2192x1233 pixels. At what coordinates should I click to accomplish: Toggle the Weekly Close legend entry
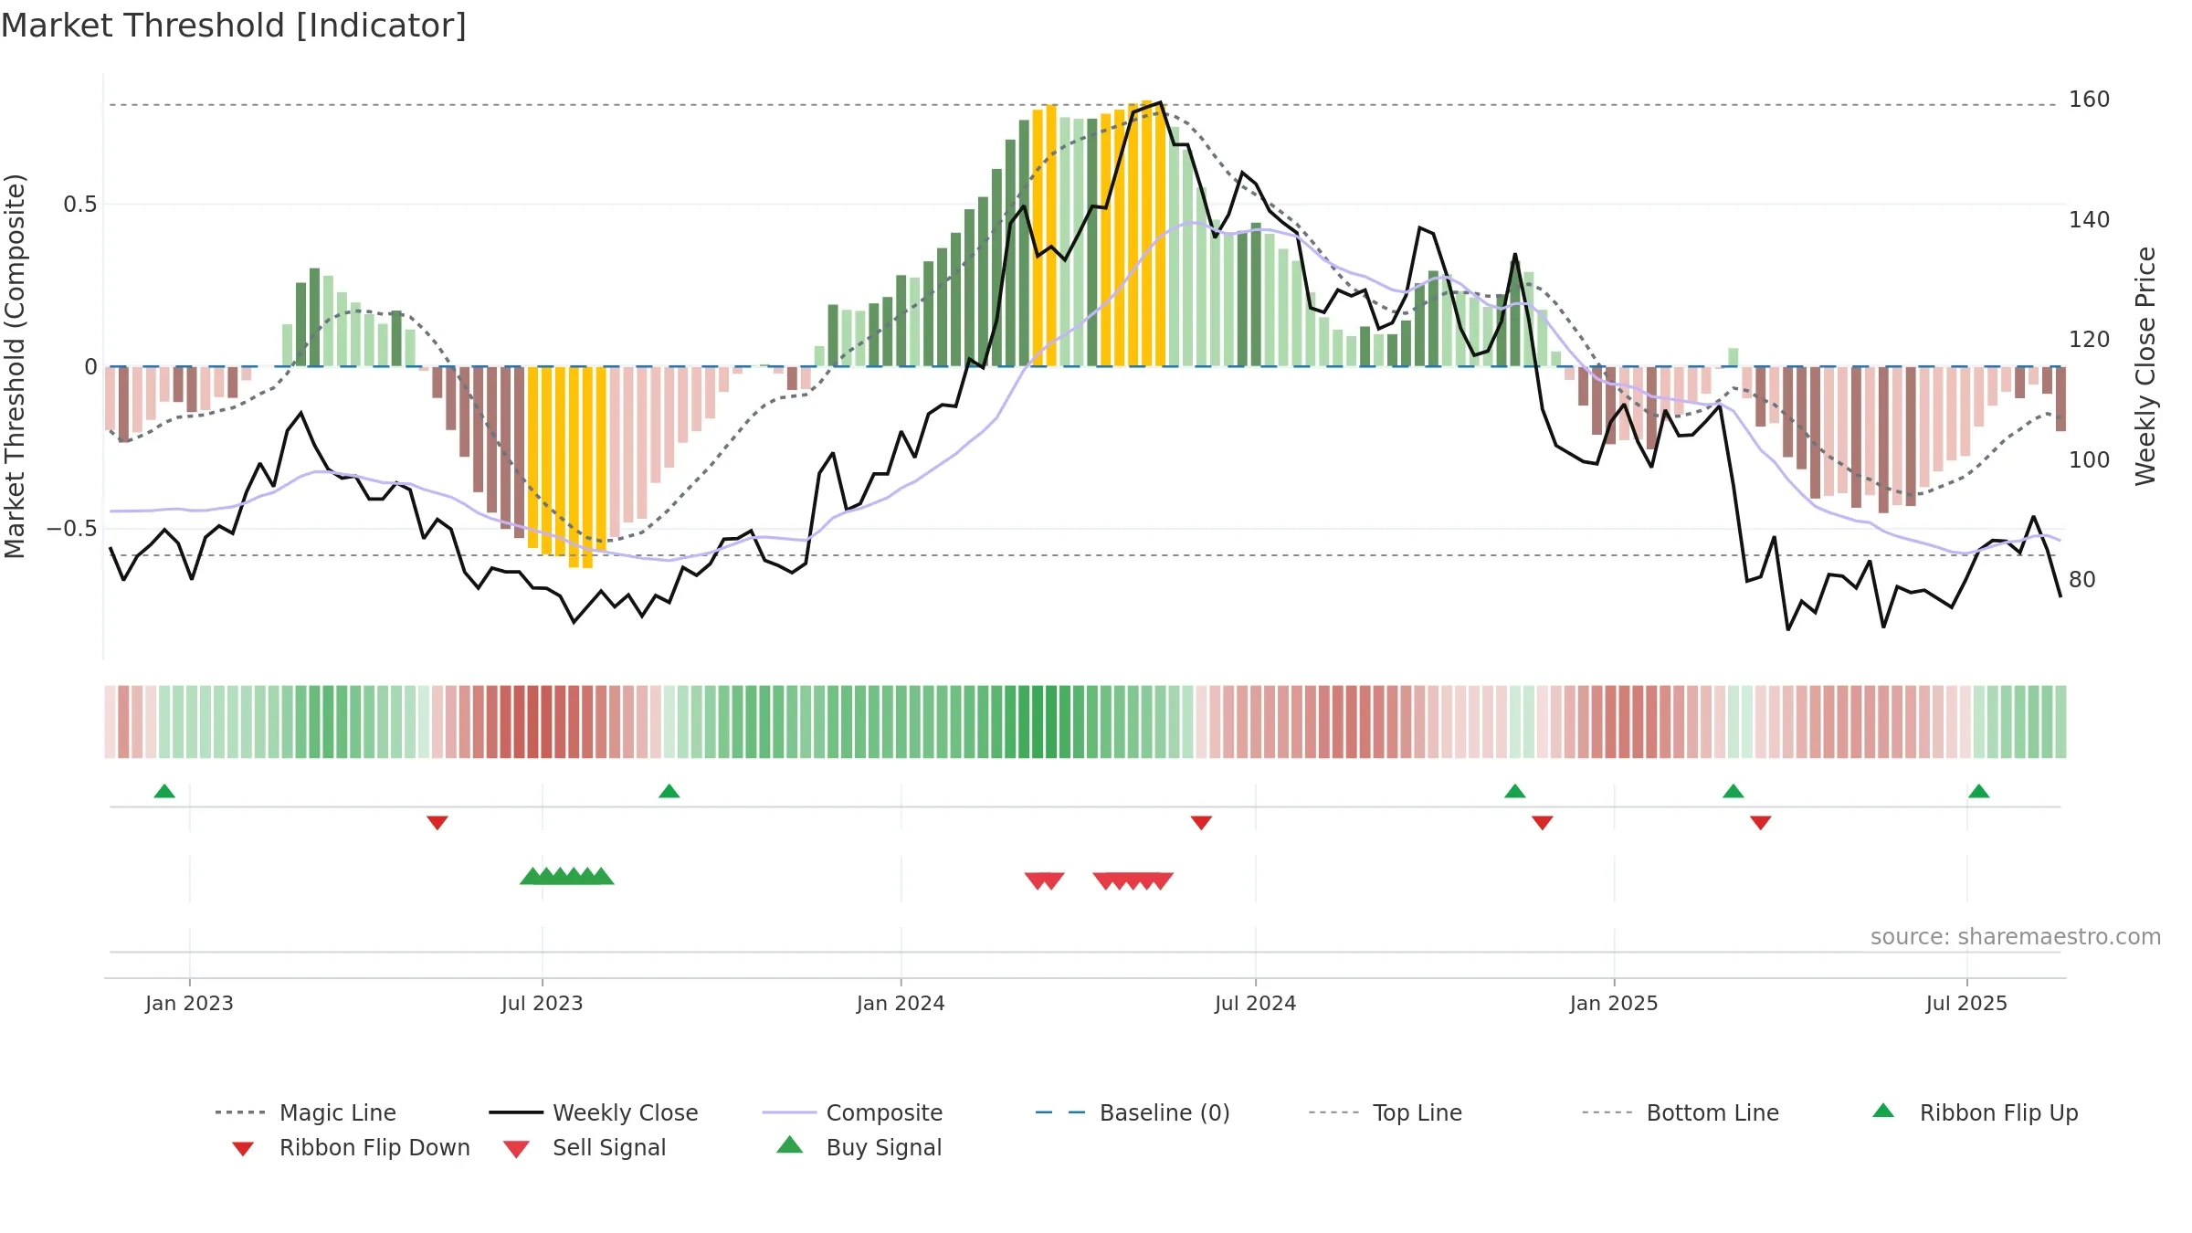[x=594, y=1112]
